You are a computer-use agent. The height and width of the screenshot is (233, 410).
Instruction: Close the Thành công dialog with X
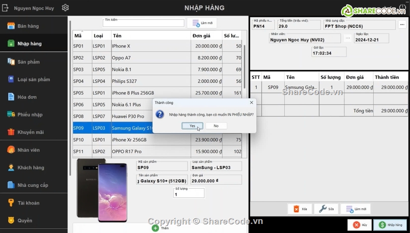pyautogui.click(x=251, y=103)
